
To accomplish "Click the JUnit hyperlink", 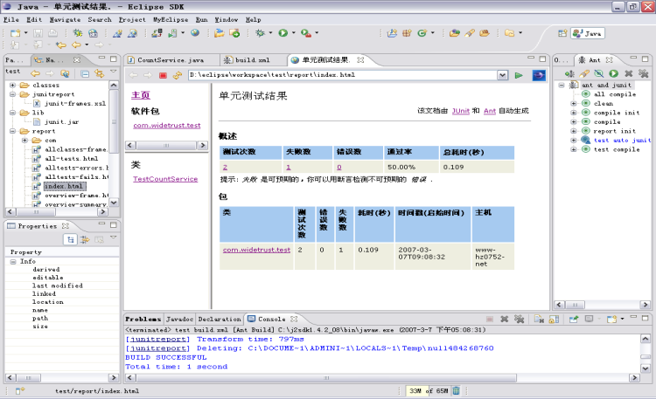I will coord(461,111).
